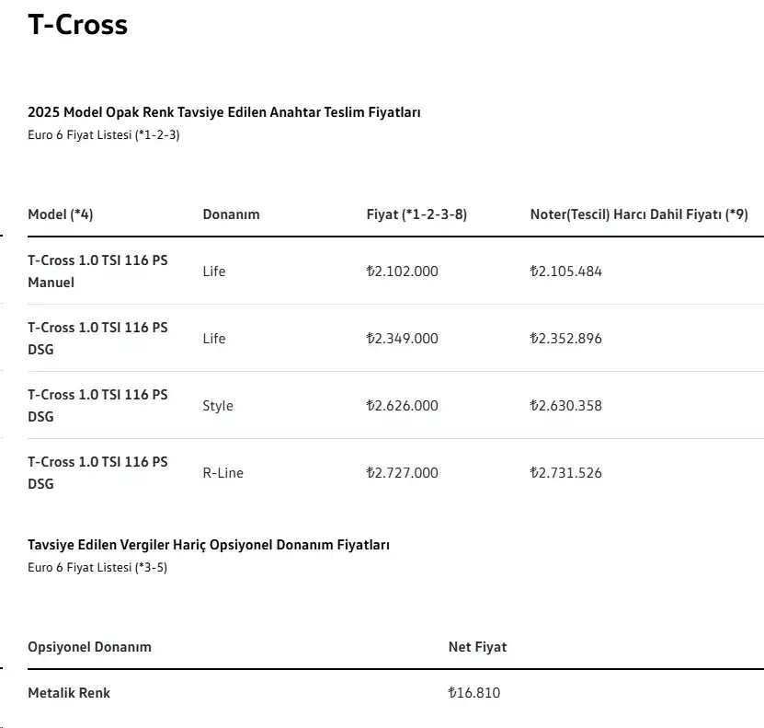
Task: Select Noter(Tescil) Harcı Dahil Fiyatı header
Action: pos(639,214)
